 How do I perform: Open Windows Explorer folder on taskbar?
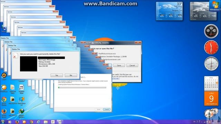click(46, 122)
